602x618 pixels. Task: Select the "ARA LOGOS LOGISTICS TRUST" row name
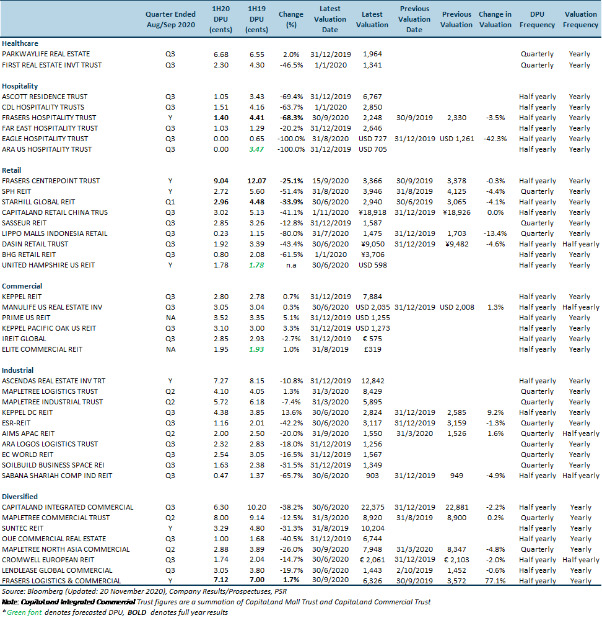50,444
